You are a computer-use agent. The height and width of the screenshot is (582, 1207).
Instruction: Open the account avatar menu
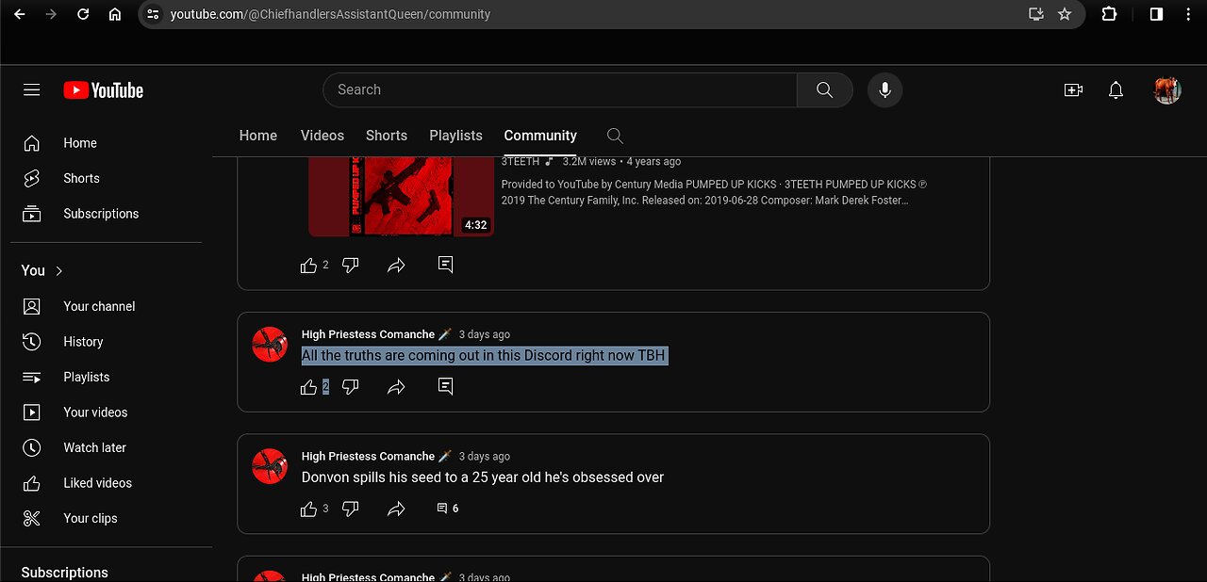click(1167, 90)
